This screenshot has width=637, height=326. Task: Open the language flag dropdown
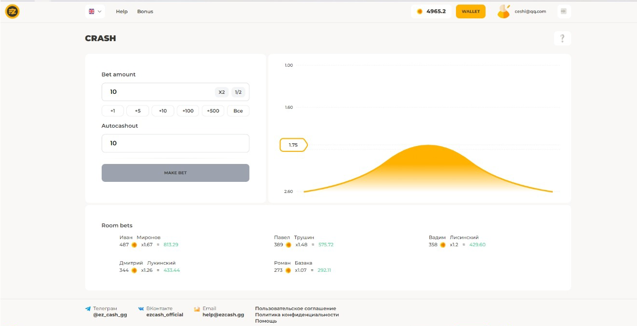(x=95, y=11)
